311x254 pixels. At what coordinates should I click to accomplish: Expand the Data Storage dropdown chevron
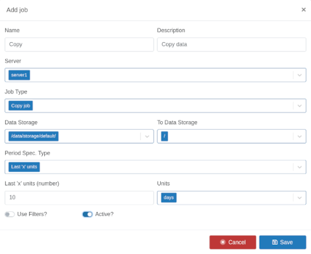[147, 136]
